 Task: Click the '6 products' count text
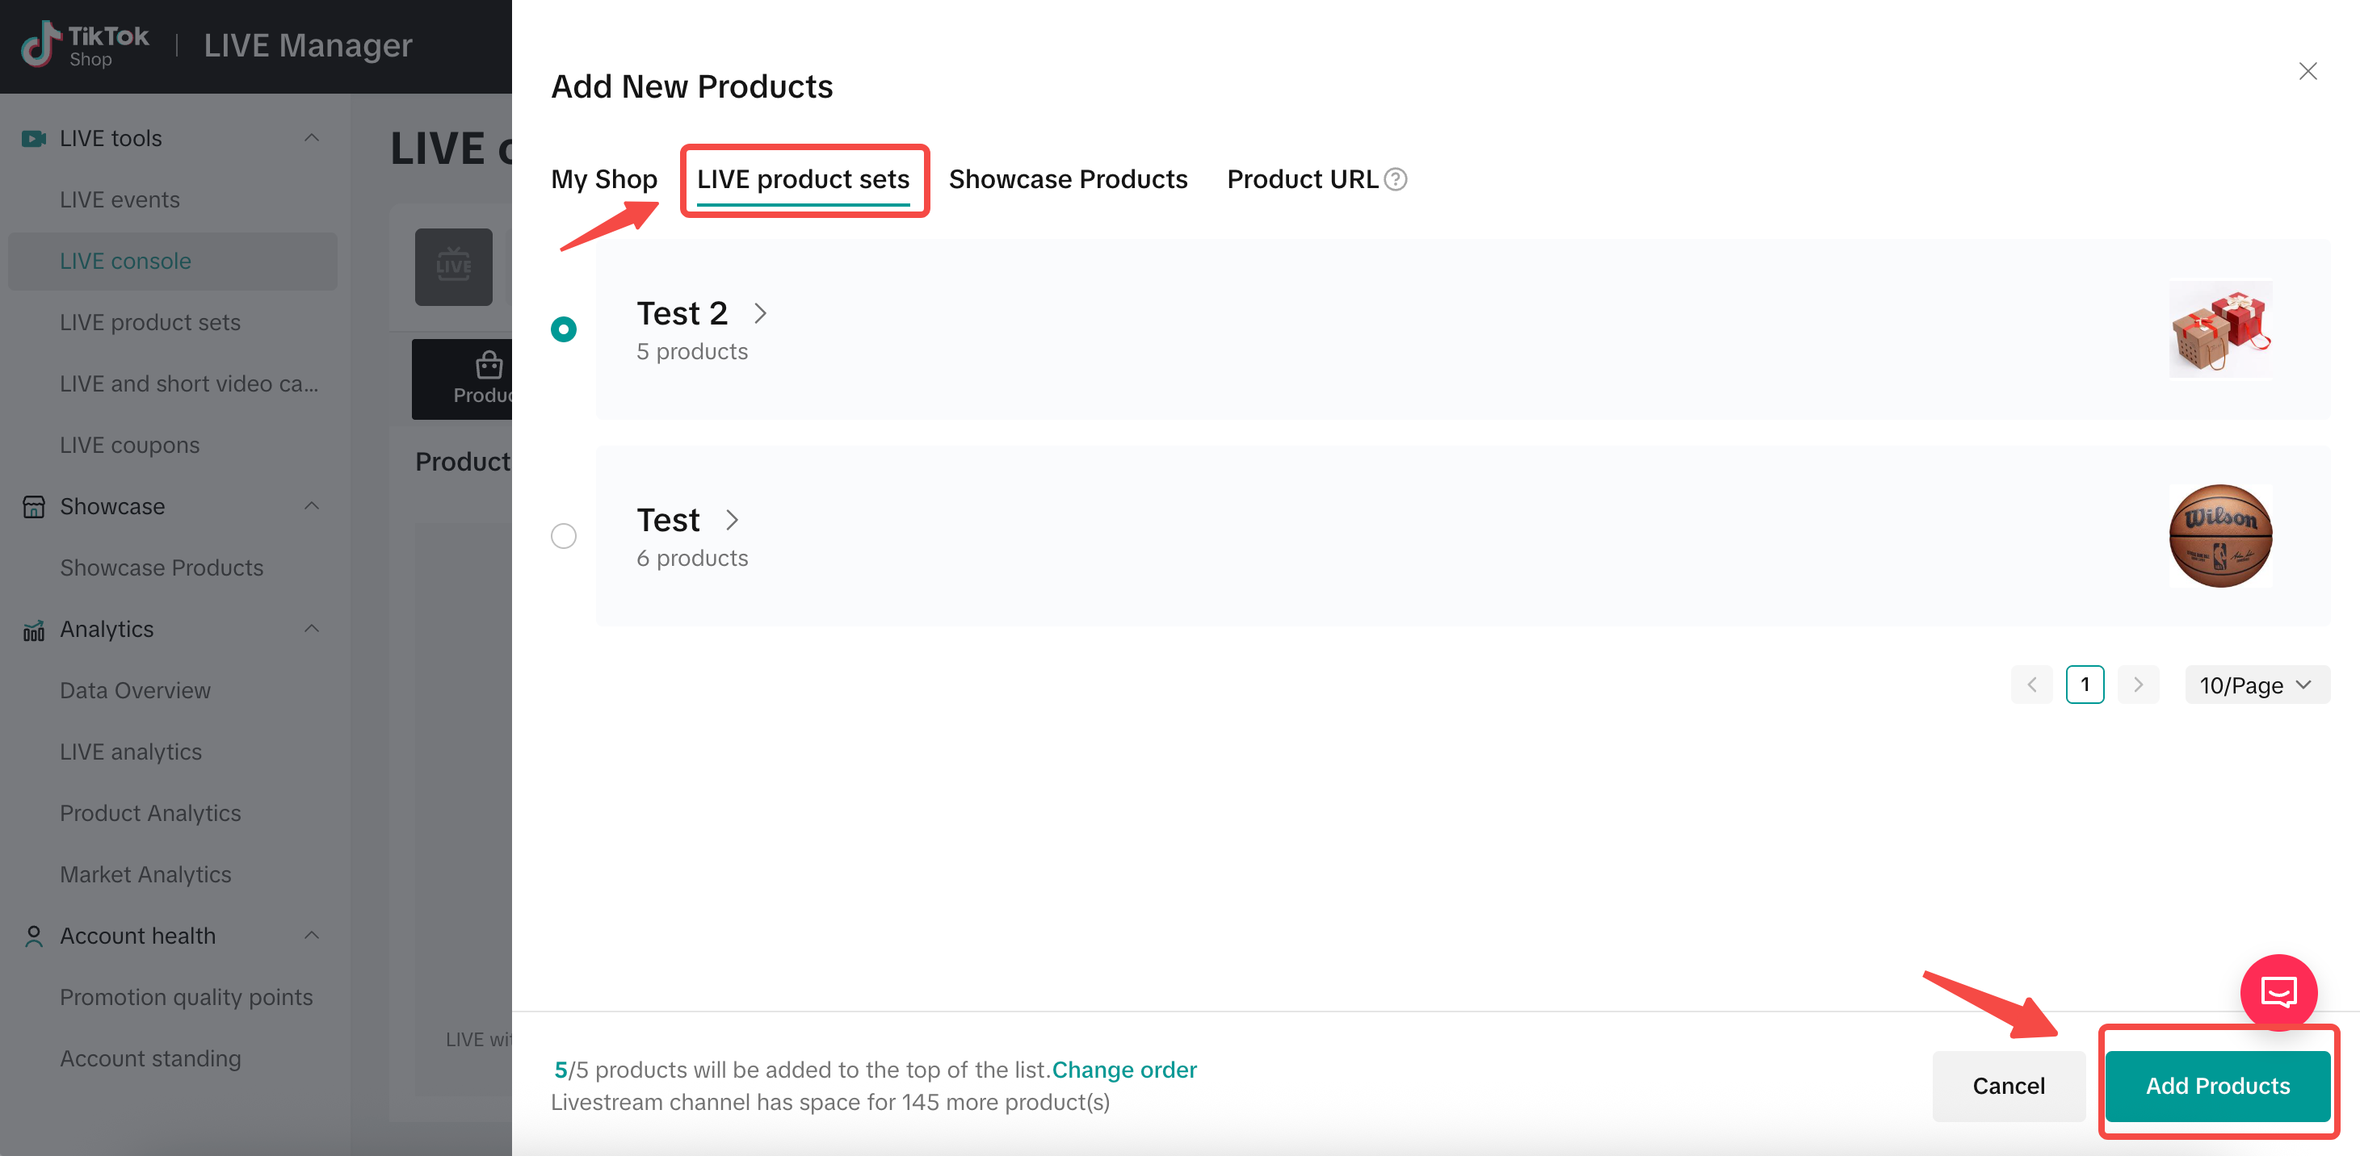[693, 559]
